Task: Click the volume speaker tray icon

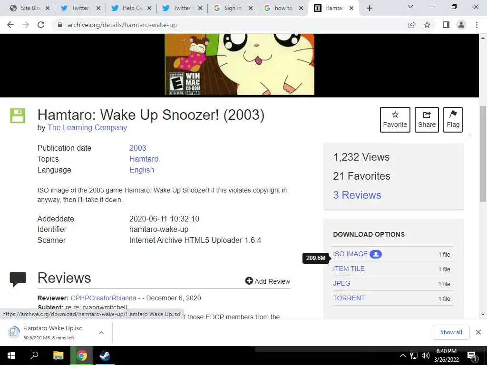Action: [x=426, y=355]
